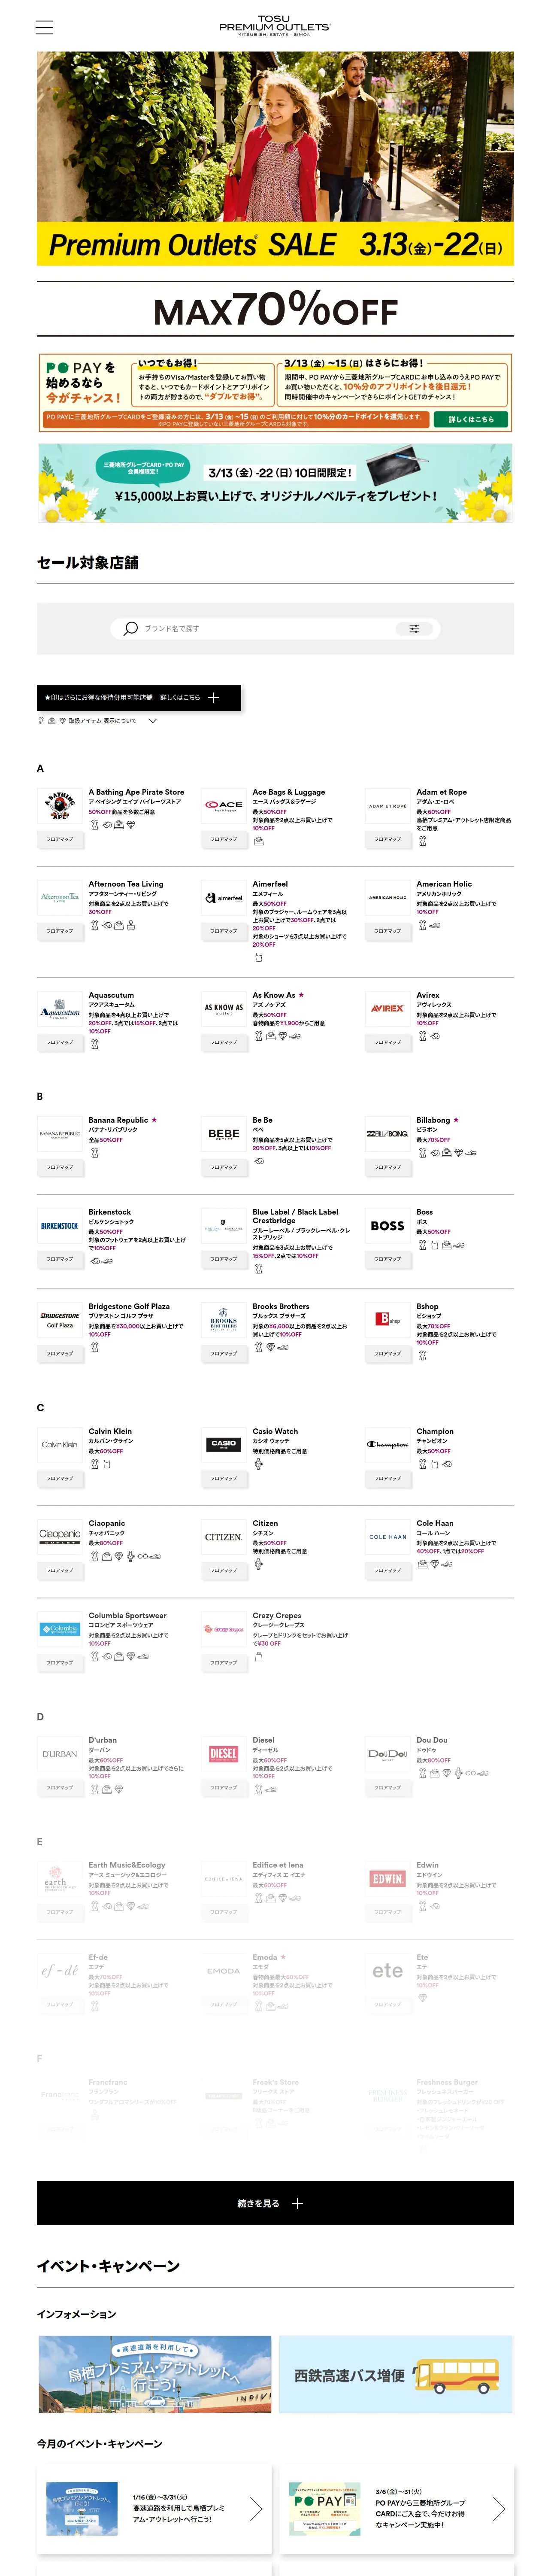Open the hamburger menu
This screenshot has height=2576, width=551.
point(44,27)
